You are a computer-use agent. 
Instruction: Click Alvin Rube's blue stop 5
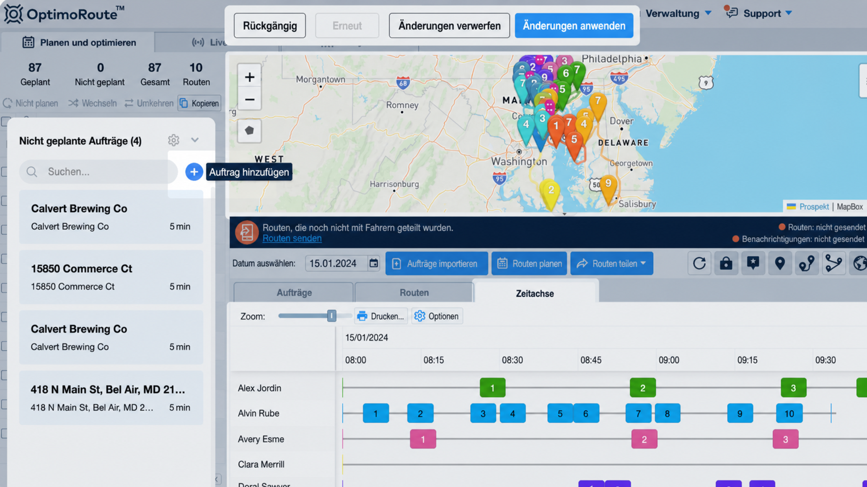[x=560, y=413]
